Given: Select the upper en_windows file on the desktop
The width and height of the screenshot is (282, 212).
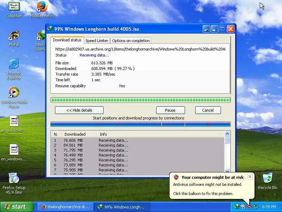Looking at the screenshot, I should point(14,124).
